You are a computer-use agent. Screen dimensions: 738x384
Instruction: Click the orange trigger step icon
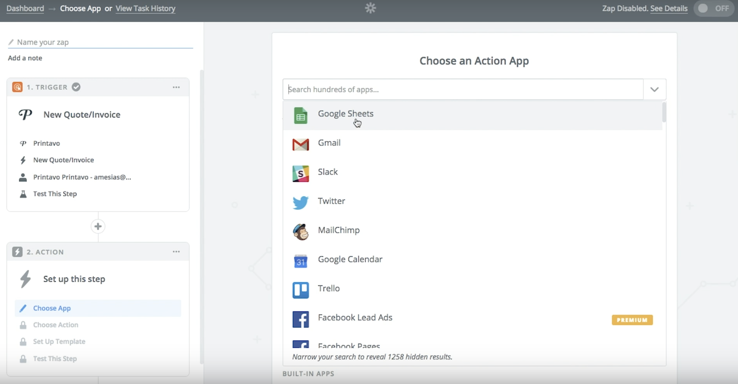(x=17, y=87)
